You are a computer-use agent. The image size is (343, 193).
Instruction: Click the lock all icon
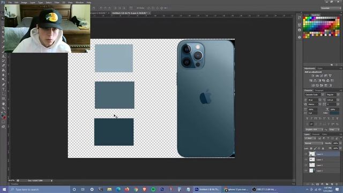pos(323,149)
